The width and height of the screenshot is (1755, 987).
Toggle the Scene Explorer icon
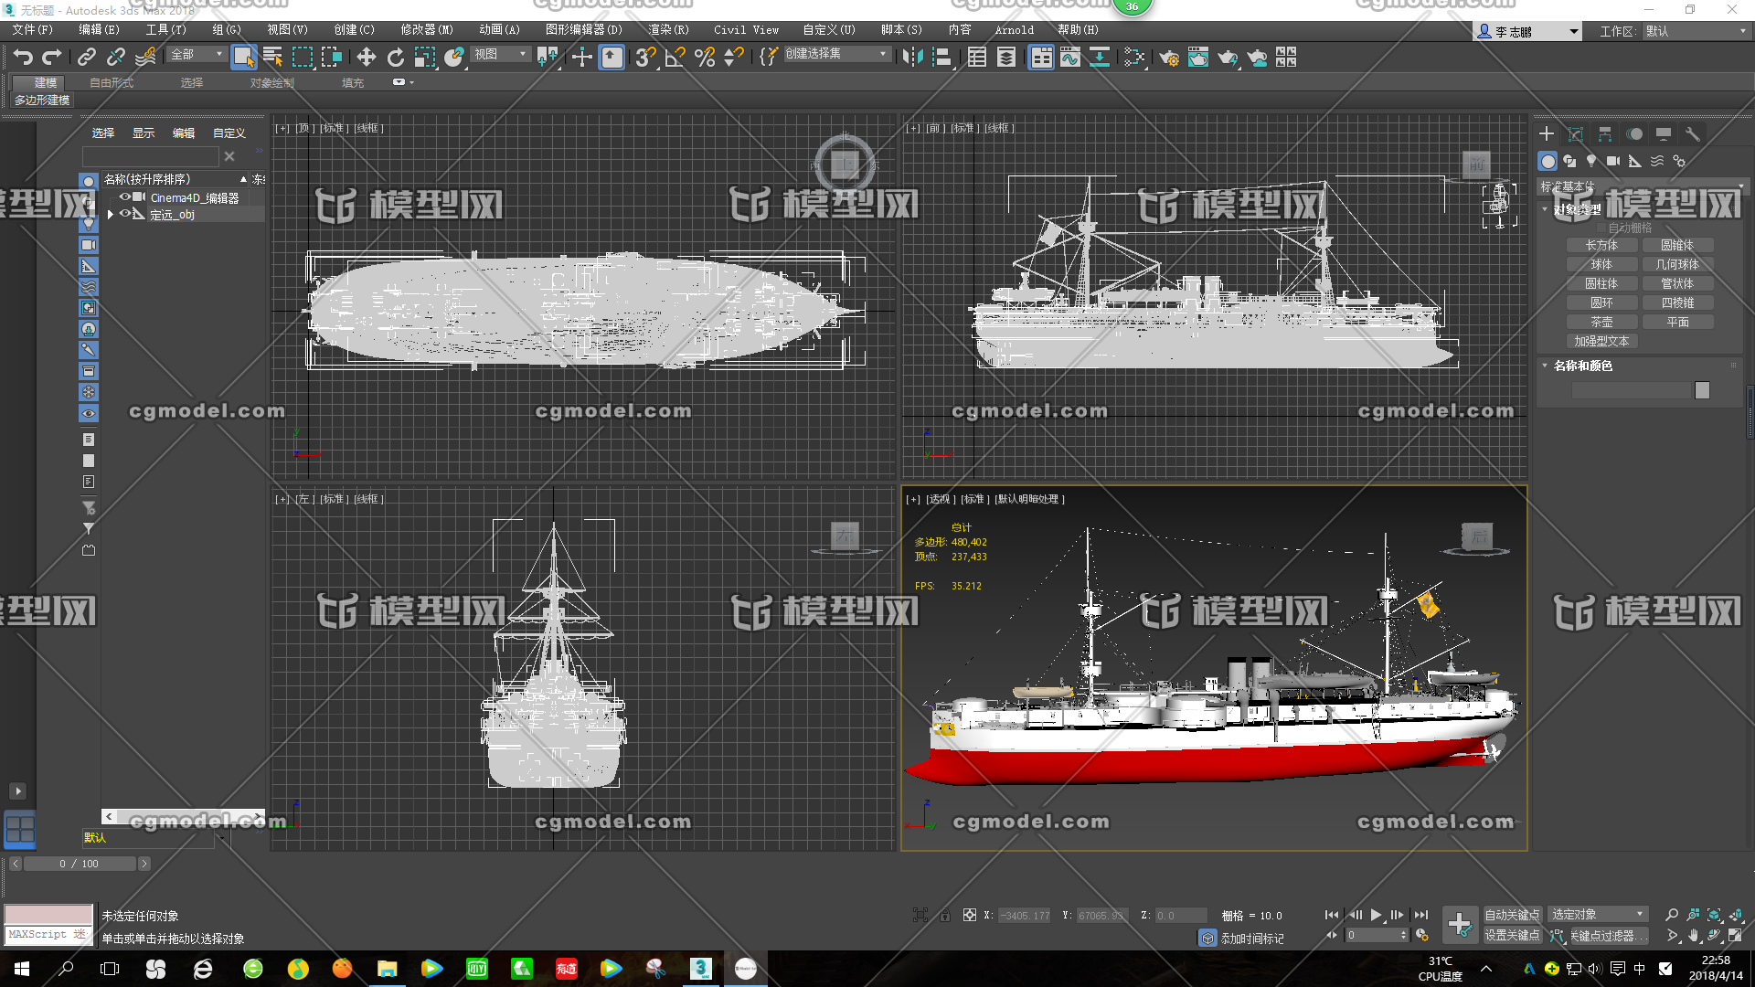coord(977,58)
